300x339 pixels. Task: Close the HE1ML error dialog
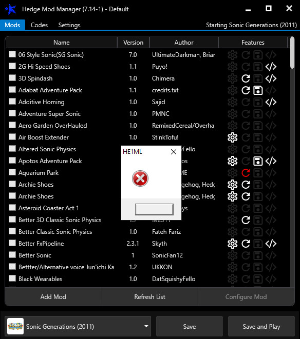[x=174, y=152]
